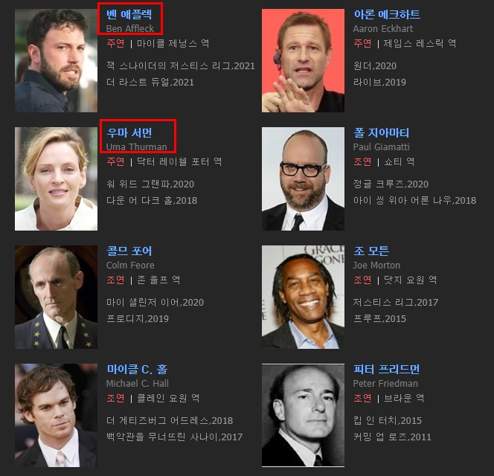Open the 저스티스 리그,2017 film entry
The height and width of the screenshot is (476, 494).
pos(395,303)
